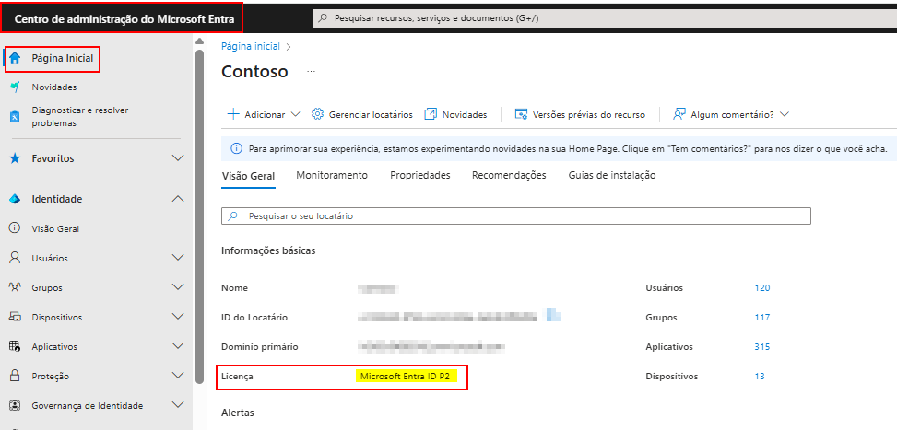Expand the Favoritos section chevron
Viewport: 897px width, 430px height.
pos(178,158)
